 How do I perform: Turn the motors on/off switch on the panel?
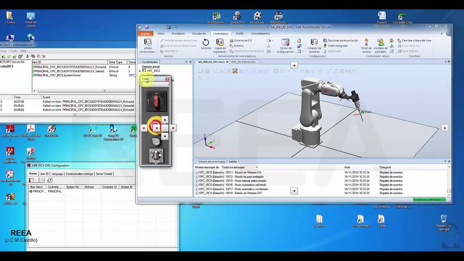[x=156, y=102]
